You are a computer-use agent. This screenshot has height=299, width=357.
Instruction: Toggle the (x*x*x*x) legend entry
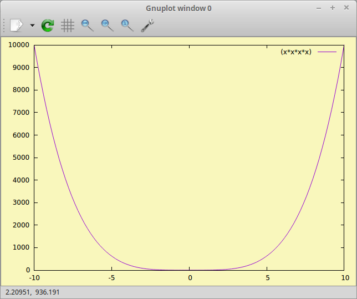coord(296,52)
